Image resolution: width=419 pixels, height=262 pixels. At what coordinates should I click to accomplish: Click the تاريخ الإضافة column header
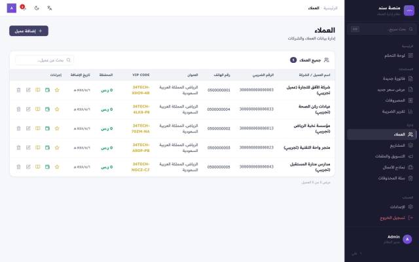point(81,75)
